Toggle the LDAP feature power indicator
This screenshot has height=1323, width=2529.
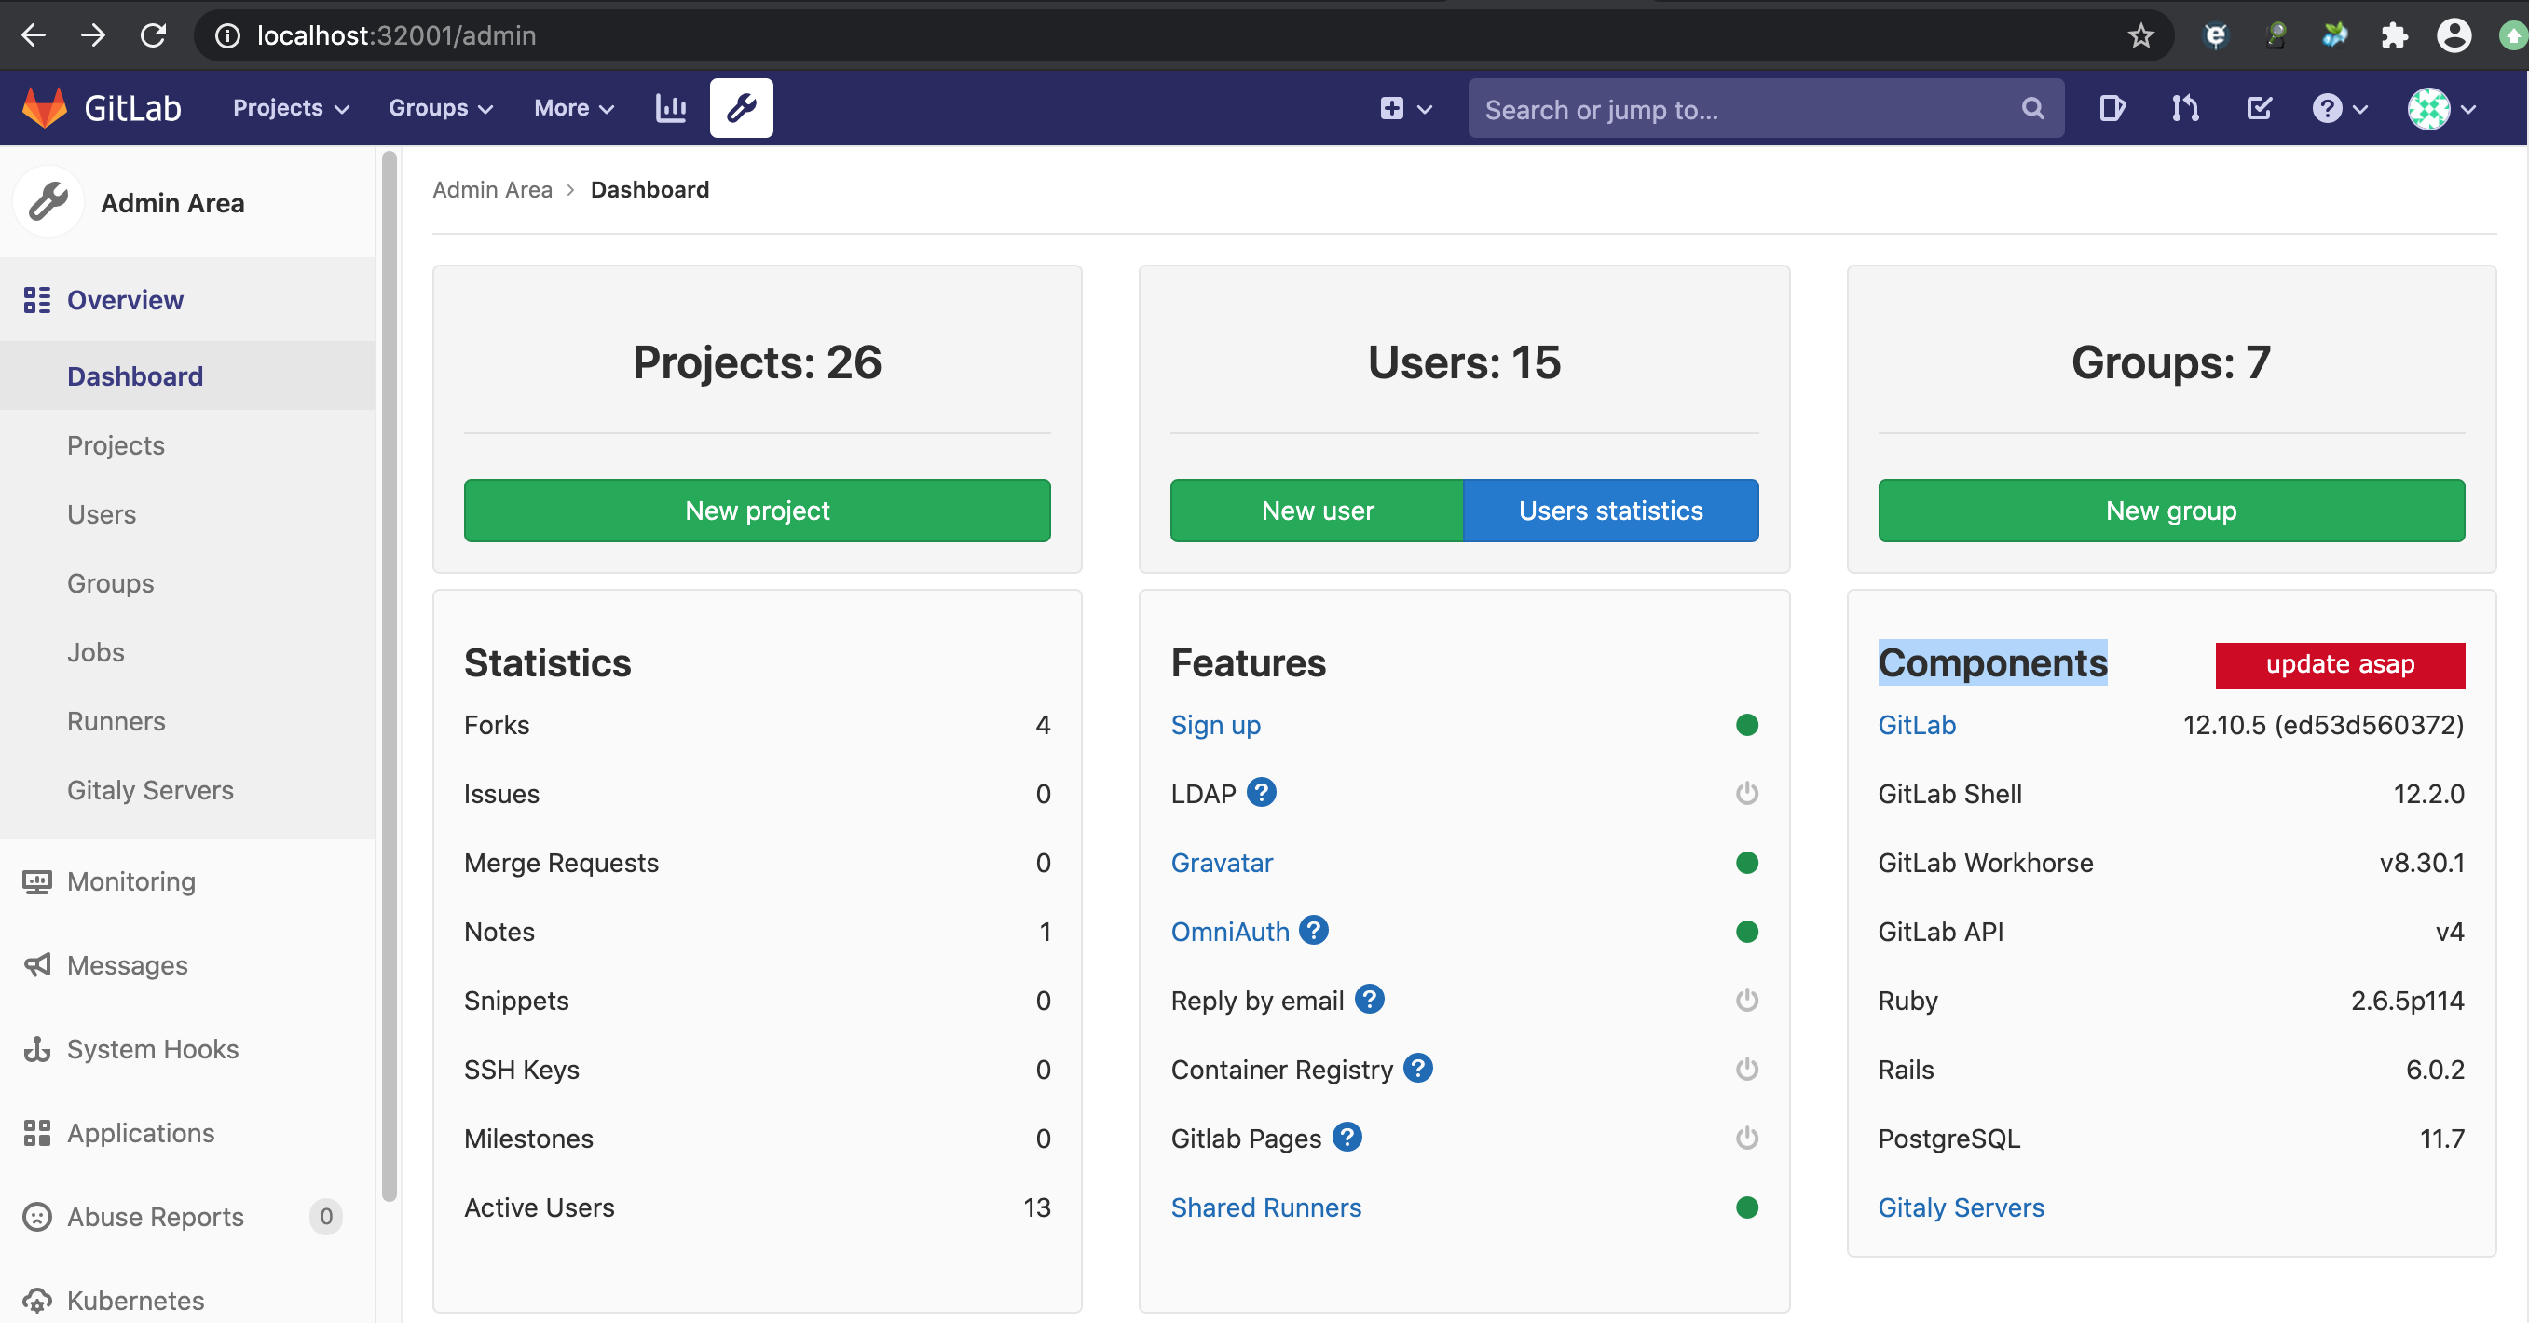[x=1746, y=793]
